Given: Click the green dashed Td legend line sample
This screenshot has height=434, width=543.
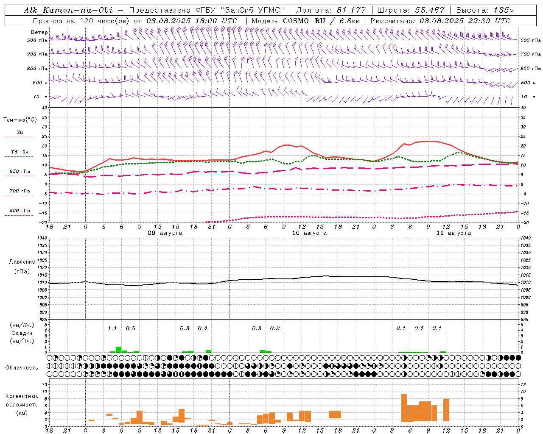Looking at the screenshot, I should click(20, 157).
